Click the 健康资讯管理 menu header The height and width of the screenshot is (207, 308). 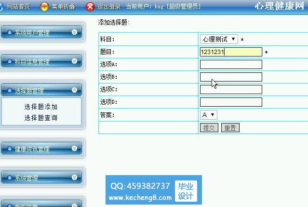pyautogui.click(x=41, y=149)
